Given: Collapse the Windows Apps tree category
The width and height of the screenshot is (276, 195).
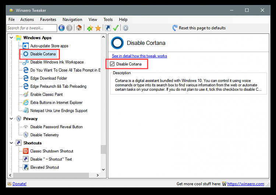Looking at the screenshot, I should click(x=11, y=38).
